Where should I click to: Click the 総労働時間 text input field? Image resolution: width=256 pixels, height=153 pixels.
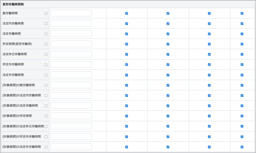[71, 13]
